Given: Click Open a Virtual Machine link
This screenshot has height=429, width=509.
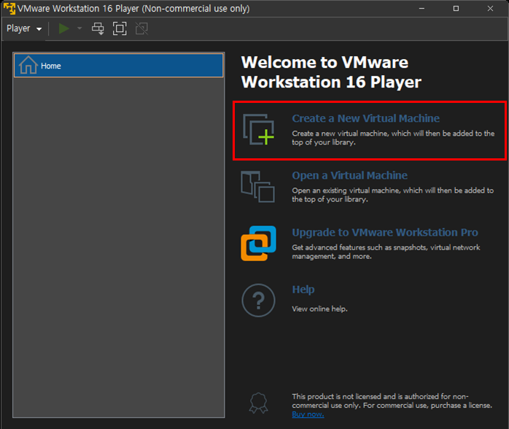Looking at the screenshot, I should point(349,175).
